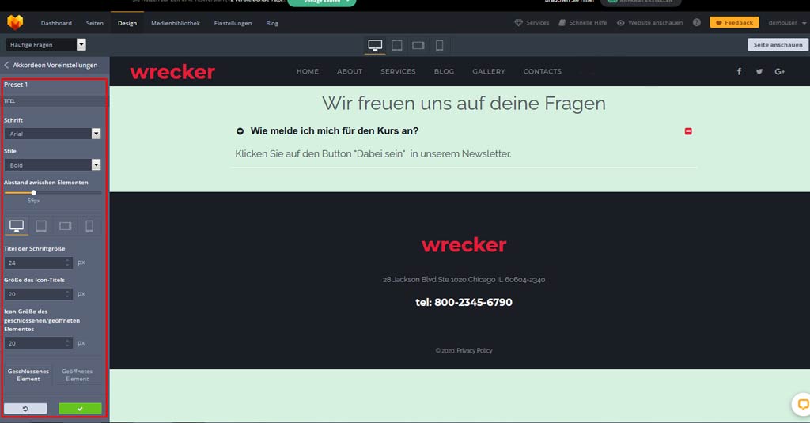Switch sidebar settings to mobile device
The image size is (810, 423).
89,226
